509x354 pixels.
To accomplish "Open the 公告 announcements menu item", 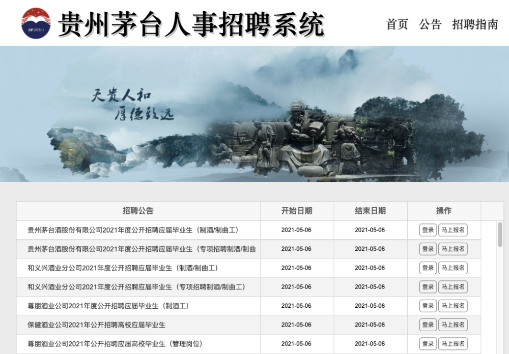I will click(430, 24).
